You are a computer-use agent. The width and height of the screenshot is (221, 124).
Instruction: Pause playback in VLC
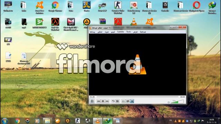[x=92, y=101]
